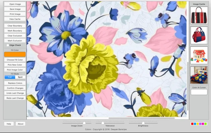
Task: Click Redo Last Change
Action: (15, 98)
